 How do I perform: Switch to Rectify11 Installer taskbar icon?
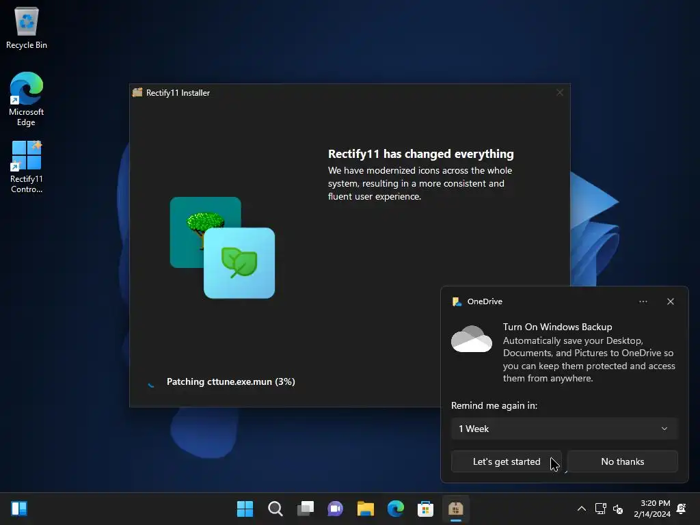tap(456, 509)
